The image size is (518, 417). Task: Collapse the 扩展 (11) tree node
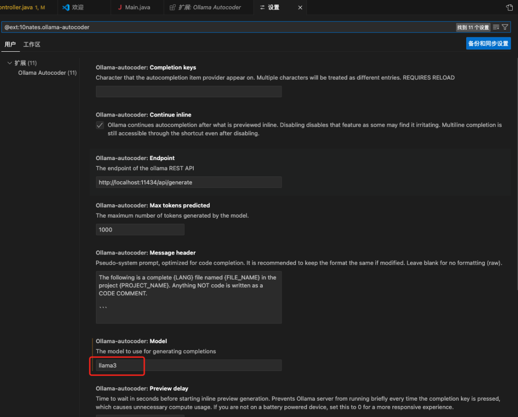[x=10, y=63]
